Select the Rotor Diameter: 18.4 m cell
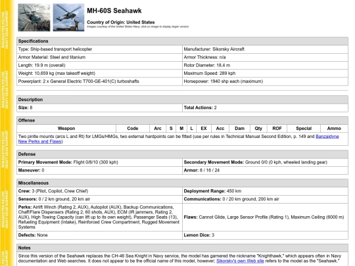Image resolution: width=355 pixels, height=266 pixels. coord(265,66)
